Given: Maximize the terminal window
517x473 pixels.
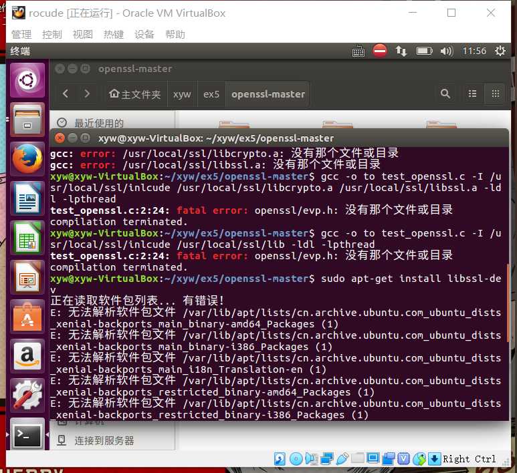Looking at the screenshot, I should coord(85,138).
